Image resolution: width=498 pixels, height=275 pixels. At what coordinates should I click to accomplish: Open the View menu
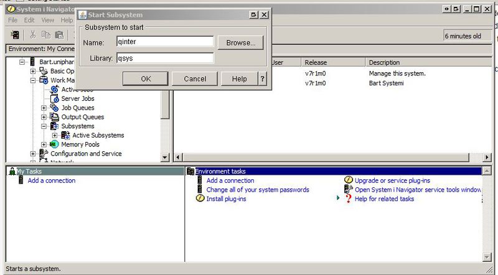[48, 20]
